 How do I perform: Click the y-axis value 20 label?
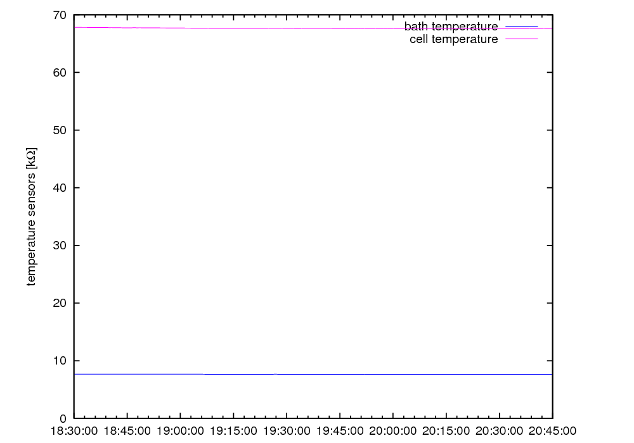[59, 303]
